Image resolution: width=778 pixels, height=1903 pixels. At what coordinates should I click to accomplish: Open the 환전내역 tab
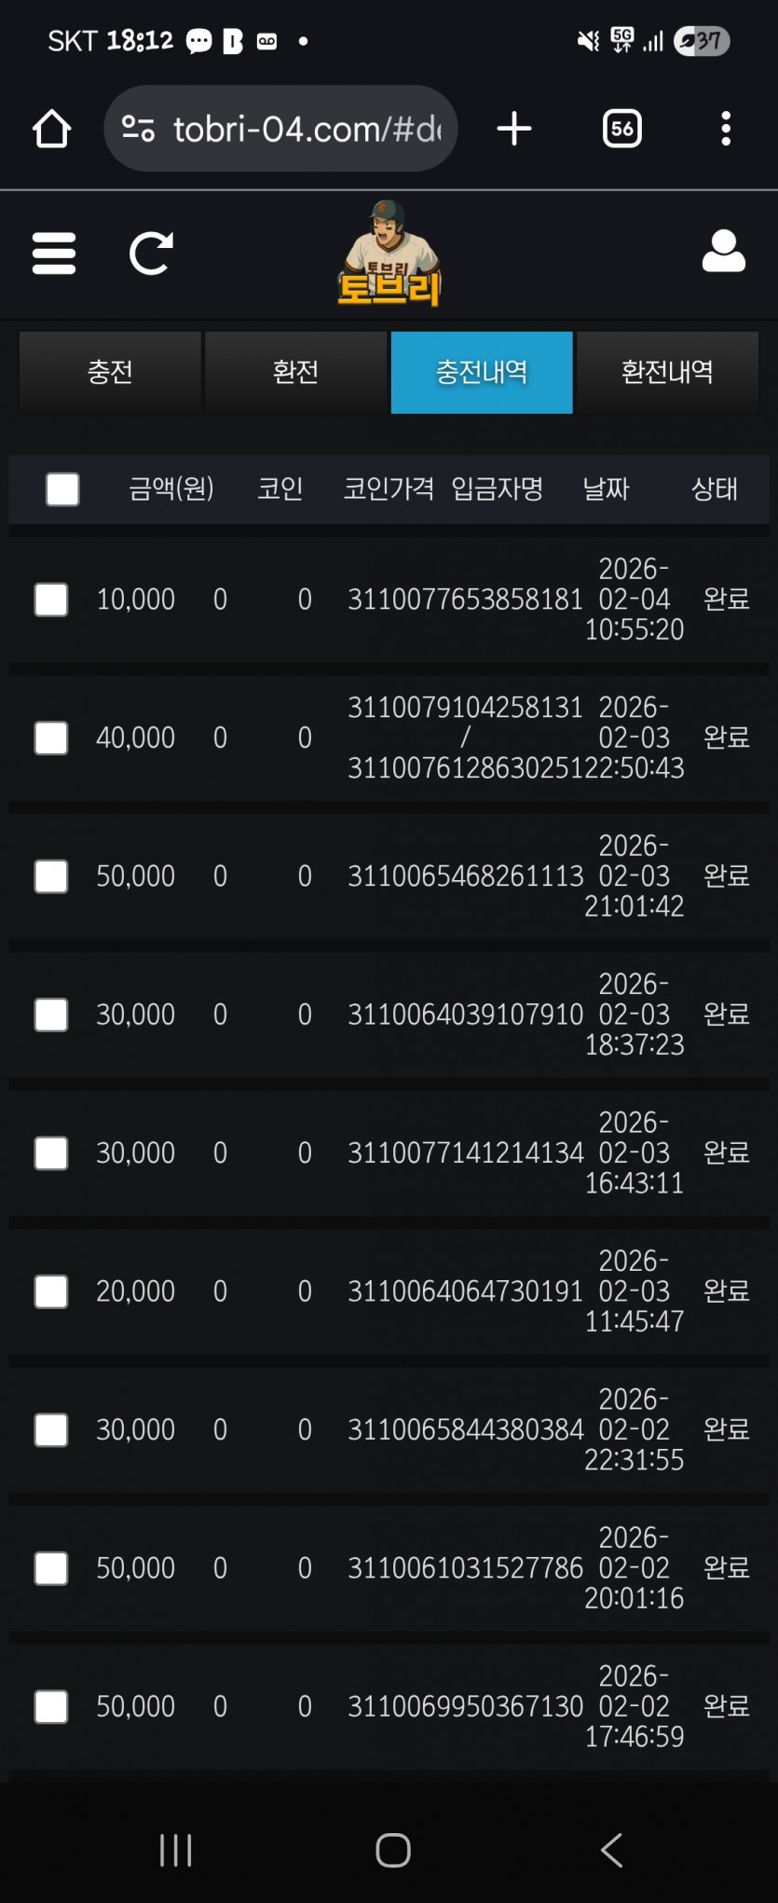(x=667, y=372)
